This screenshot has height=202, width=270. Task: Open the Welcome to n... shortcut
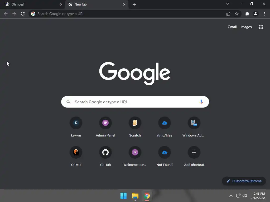(x=135, y=156)
